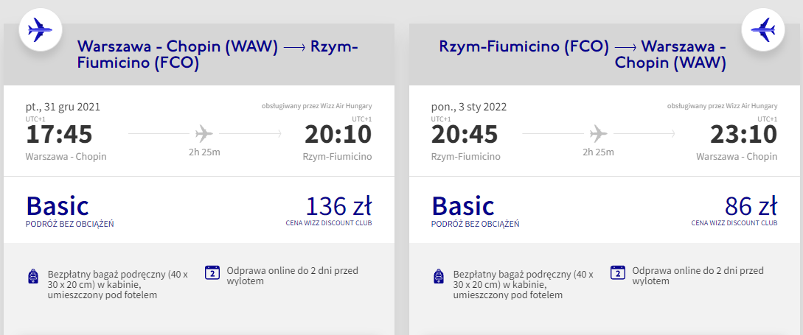Click the plane icon between 20:45 and 23:10
Viewport: 803px width, 335px height.
(x=599, y=134)
